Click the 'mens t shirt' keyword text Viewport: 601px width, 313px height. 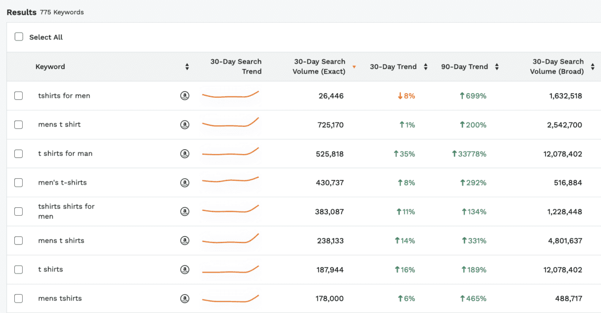coord(60,125)
